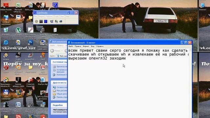Screen dimensions: 210x118
Task: Click the last icon in CamStudio toolbar
Action: tap(61, 21)
